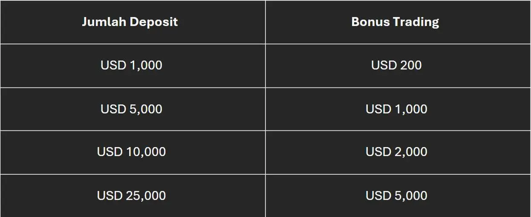Click the USD prefix before 25,000
Viewport: 531px width, 217px height.
(111, 196)
